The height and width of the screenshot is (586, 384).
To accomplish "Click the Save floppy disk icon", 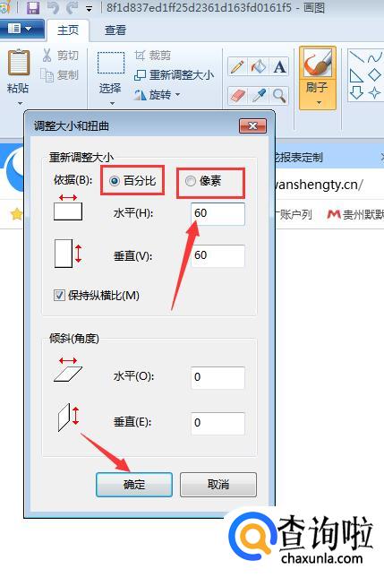I will point(34,7).
